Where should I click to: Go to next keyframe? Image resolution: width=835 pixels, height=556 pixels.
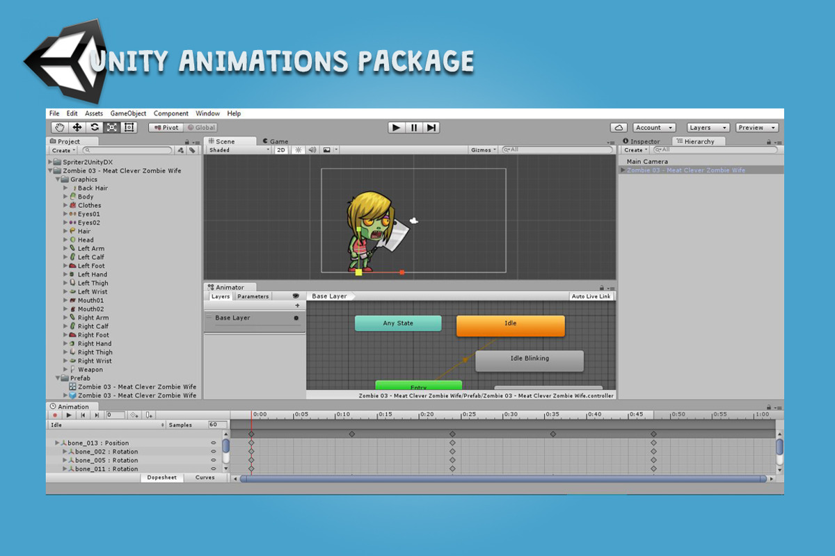[97, 415]
